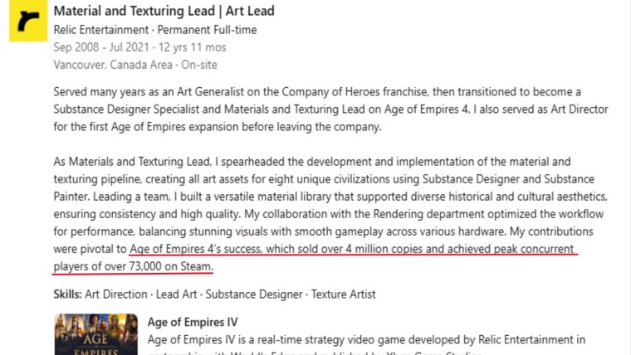Click the 12 yrs 11 mos duration text
The image size is (631, 355).
[x=192, y=47]
